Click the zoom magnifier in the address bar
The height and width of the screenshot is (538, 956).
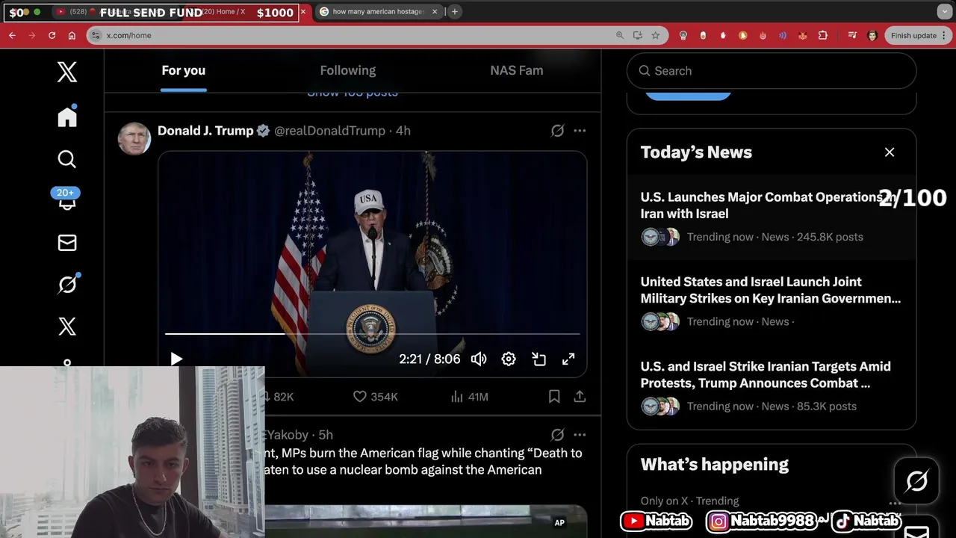[619, 35]
